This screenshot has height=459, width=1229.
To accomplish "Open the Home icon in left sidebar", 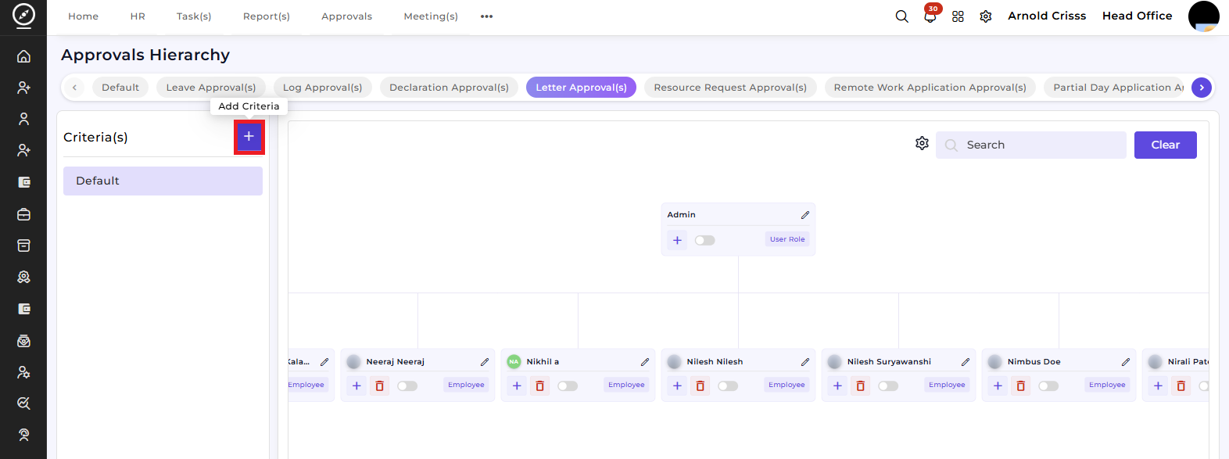I will [x=24, y=56].
